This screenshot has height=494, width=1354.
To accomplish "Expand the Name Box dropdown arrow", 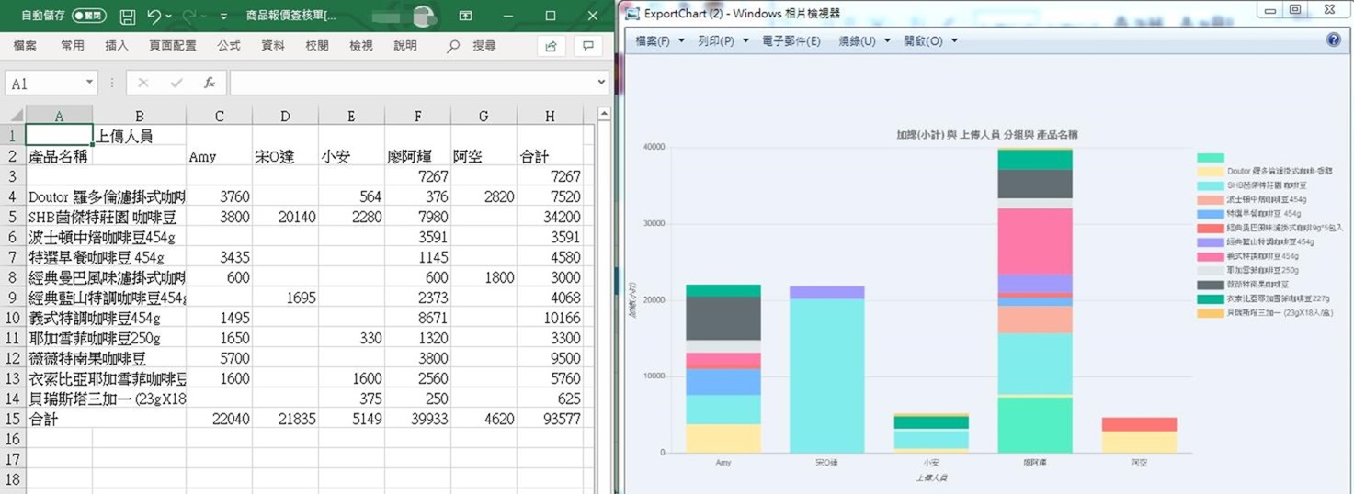I will pos(89,83).
